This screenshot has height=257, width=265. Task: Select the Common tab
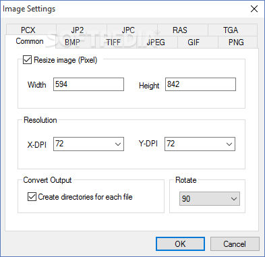pos(30,41)
